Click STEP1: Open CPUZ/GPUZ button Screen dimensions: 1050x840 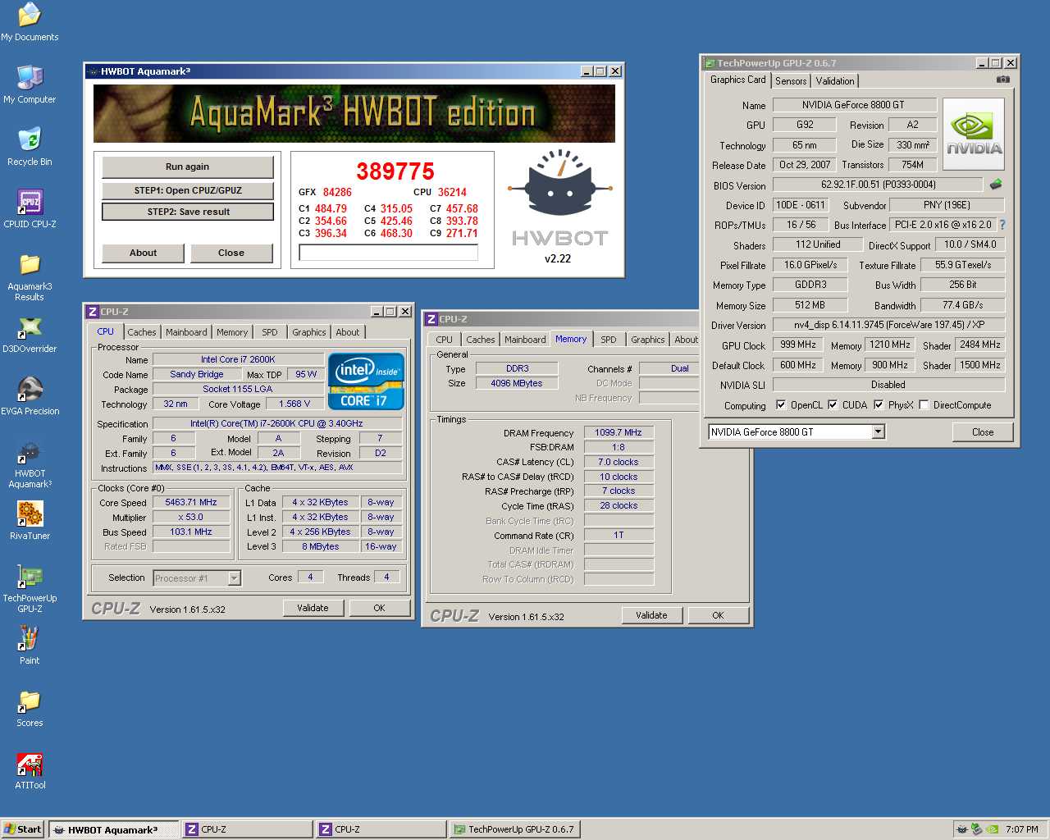[188, 190]
